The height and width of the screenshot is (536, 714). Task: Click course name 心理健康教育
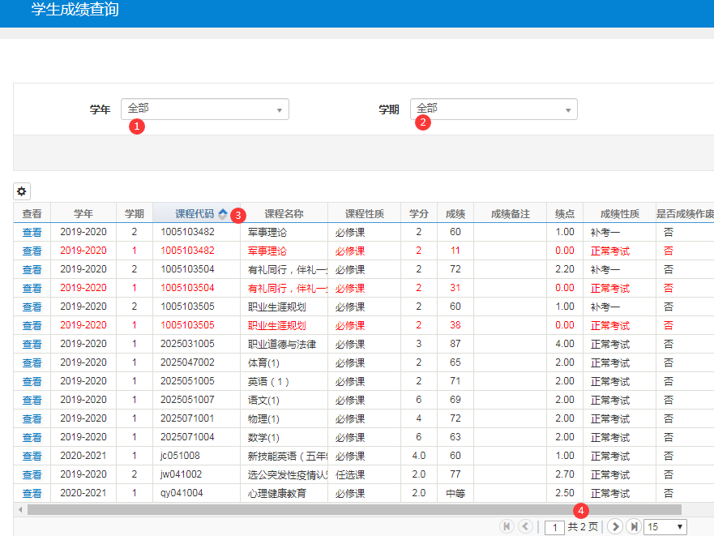(277, 494)
